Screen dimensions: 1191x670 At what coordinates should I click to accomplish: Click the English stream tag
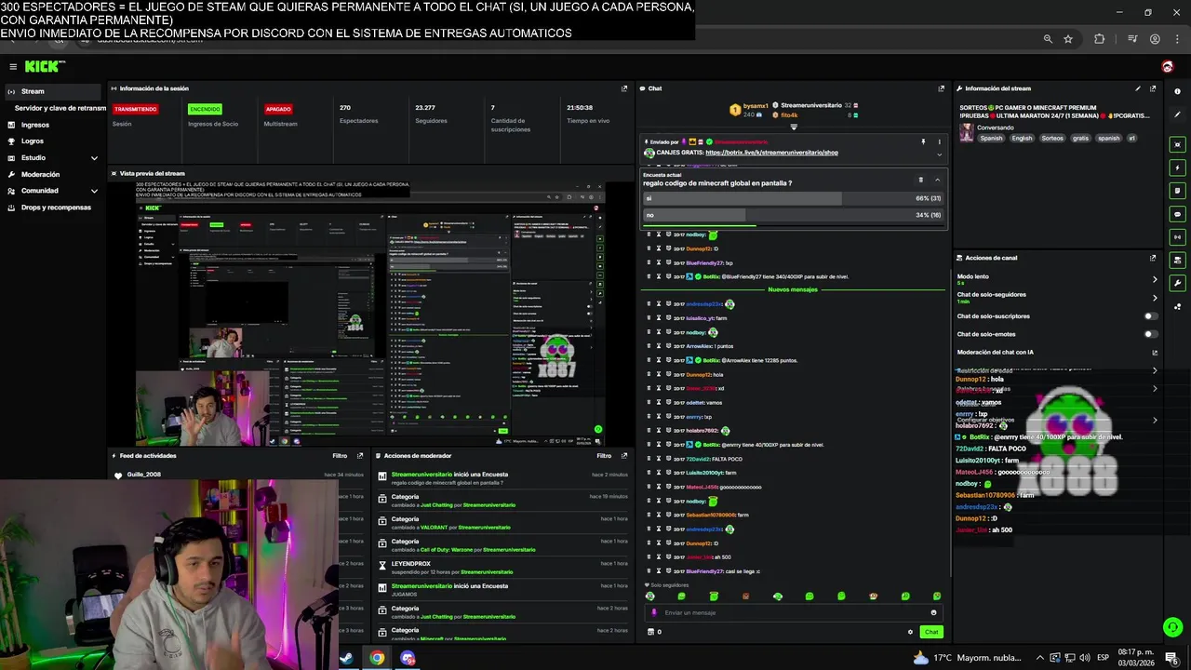click(x=1023, y=138)
